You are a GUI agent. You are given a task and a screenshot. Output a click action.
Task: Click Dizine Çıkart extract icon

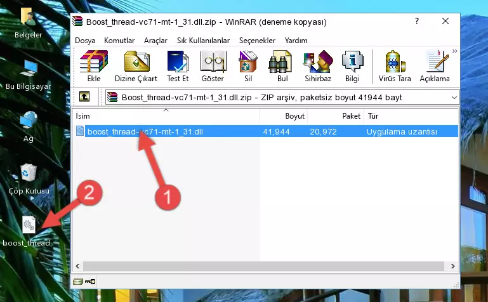pyautogui.click(x=136, y=66)
